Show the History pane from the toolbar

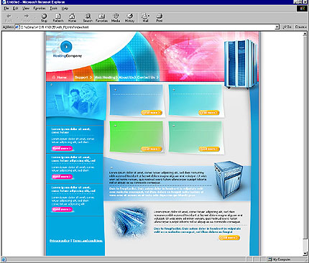pyautogui.click(x=129, y=18)
